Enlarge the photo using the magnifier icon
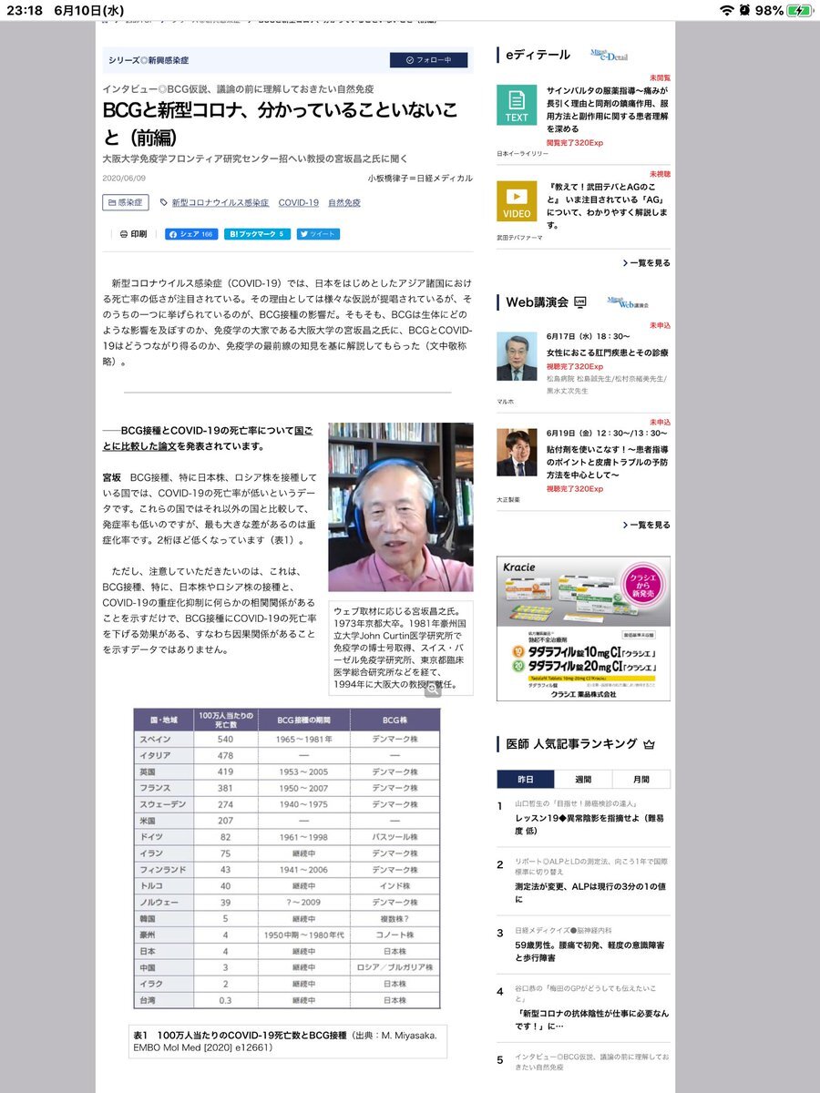Screen dimensions: 820x1093 tap(432, 690)
